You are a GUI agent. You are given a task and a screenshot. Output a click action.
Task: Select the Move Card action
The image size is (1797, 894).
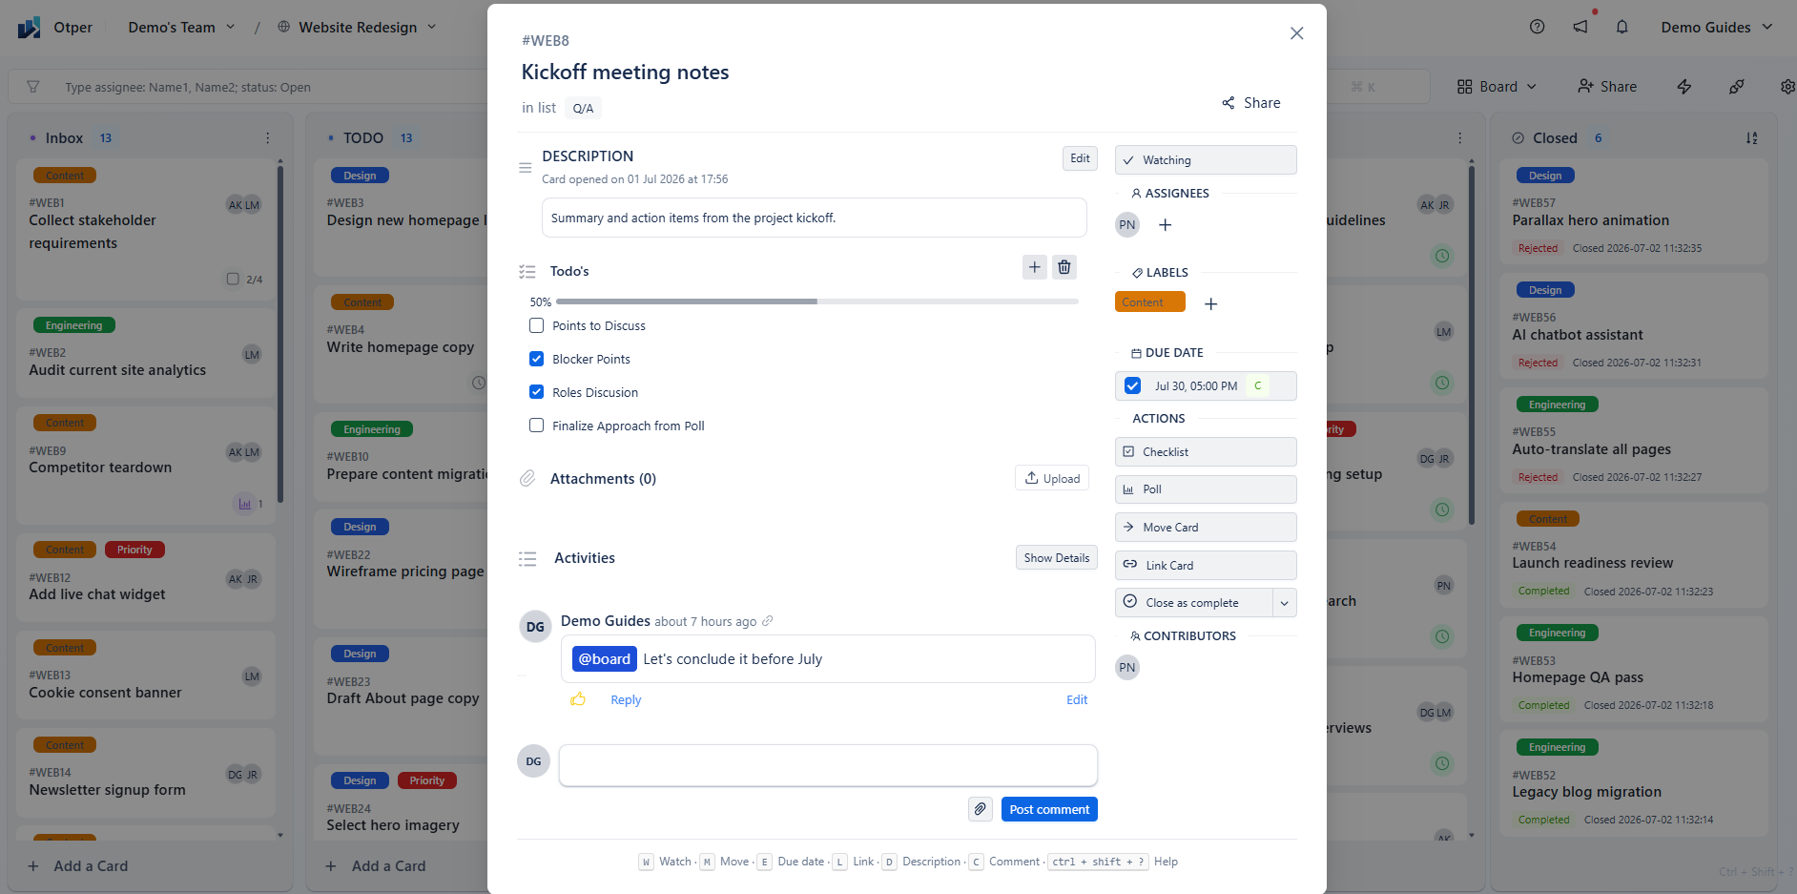1206,528
